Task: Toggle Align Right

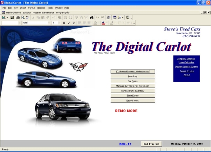Action: 89,23
